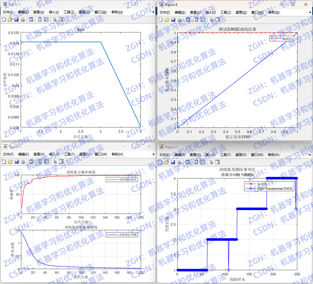This screenshot has width=313, height=284.
Task: Open 查看(V) menu in Figure 8
Action: coord(195,12)
